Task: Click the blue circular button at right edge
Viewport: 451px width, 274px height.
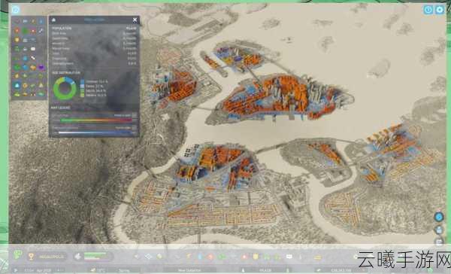Action: (x=439, y=217)
